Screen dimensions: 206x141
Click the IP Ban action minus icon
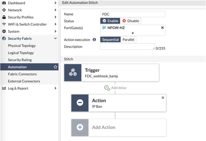point(80,103)
